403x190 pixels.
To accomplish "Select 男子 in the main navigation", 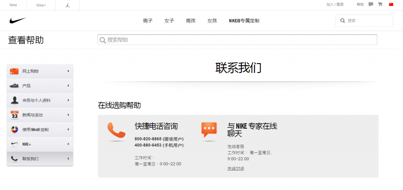I will click(148, 21).
